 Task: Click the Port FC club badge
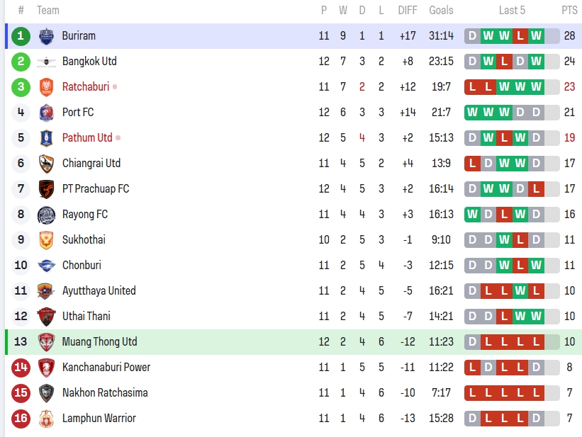point(46,113)
